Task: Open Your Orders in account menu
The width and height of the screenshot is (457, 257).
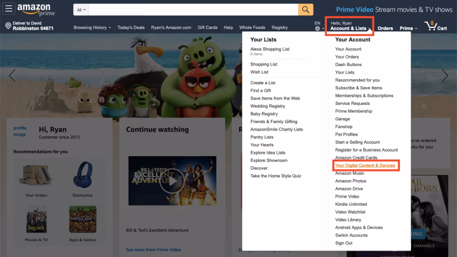Action: pos(347,57)
